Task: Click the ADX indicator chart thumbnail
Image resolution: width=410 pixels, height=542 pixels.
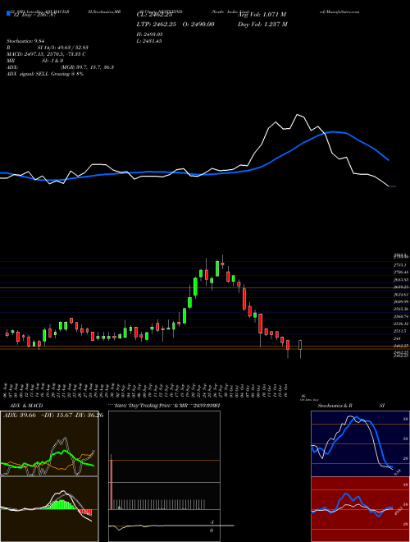Action: point(49,443)
